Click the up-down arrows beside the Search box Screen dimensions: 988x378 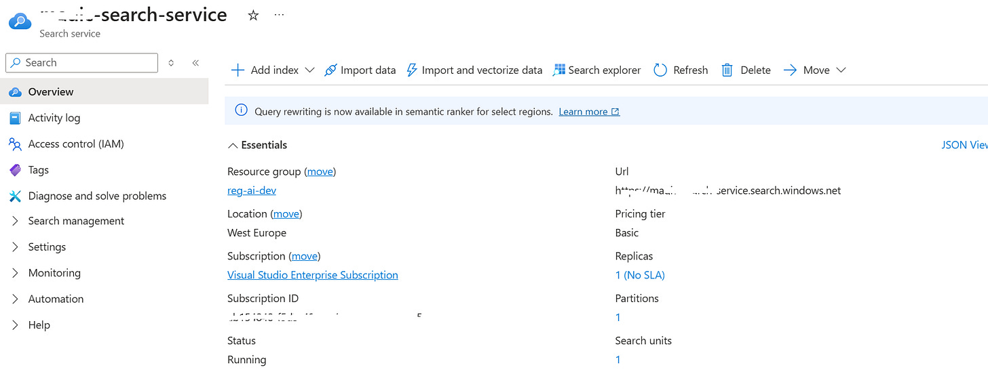(x=171, y=62)
